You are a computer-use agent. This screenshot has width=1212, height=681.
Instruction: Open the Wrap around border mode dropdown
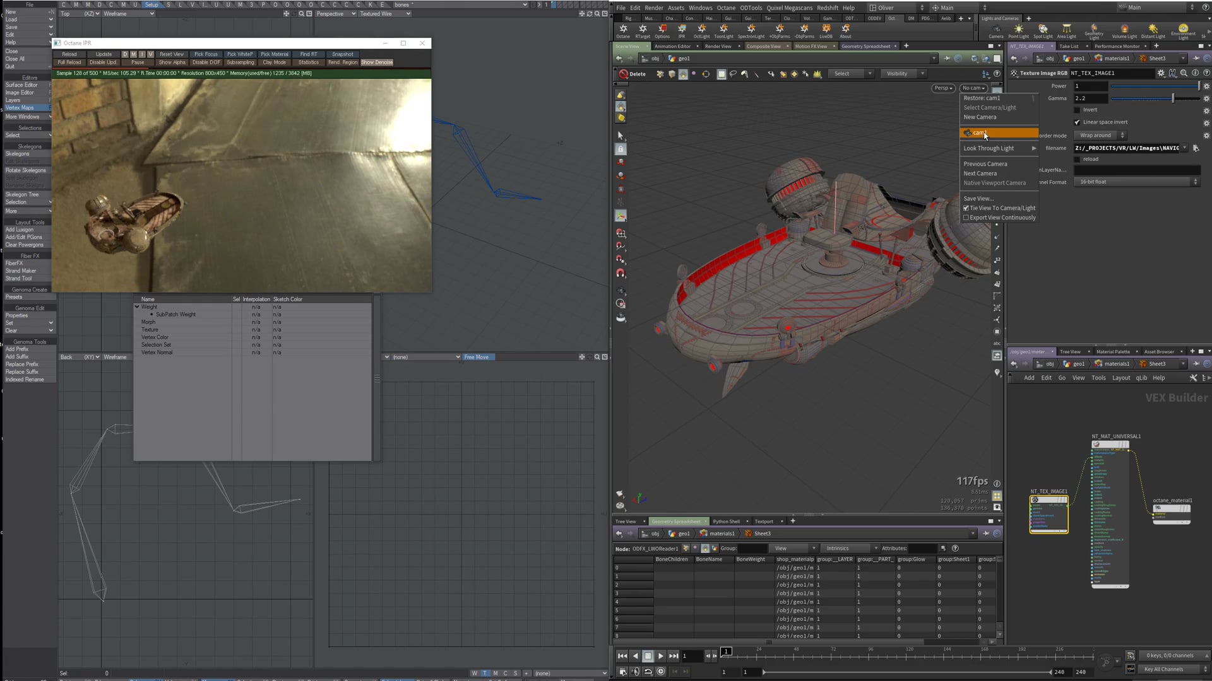[1101, 136]
